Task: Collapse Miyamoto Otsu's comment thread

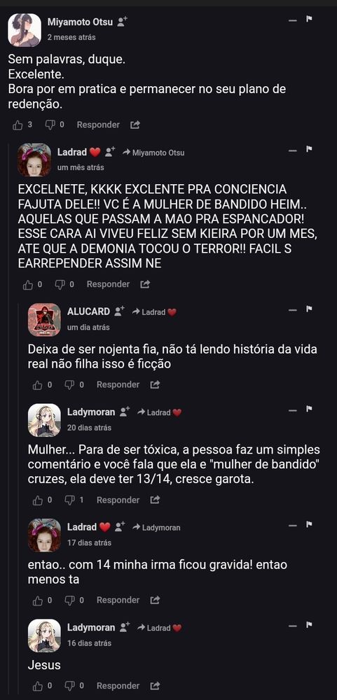Action: pyautogui.click(x=292, y=20)
